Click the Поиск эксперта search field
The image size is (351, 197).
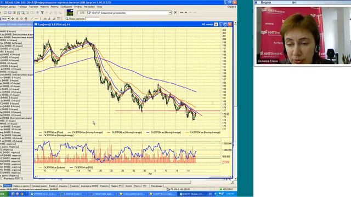coord(93,19)
